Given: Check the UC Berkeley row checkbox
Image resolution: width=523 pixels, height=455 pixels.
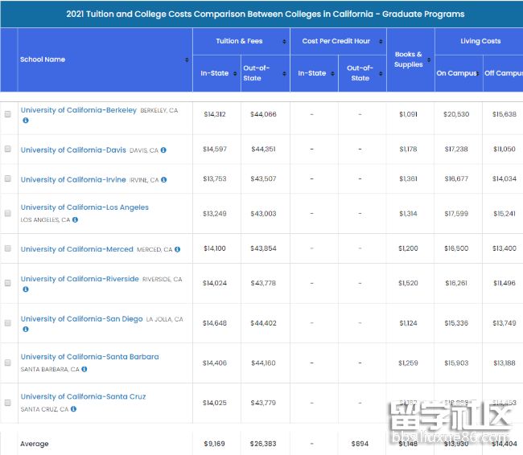Looking at the screenshot, I should coord(8,114).
